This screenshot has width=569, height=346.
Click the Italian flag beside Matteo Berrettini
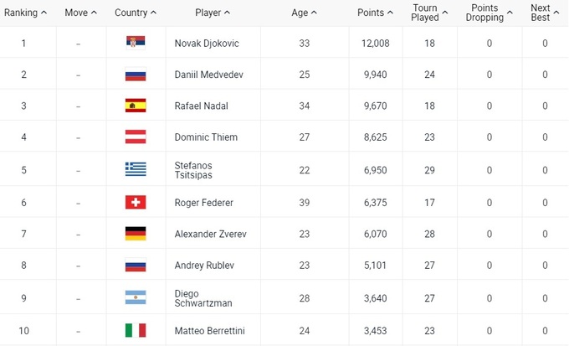(135, 330)
